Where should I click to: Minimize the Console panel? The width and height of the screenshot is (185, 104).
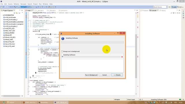tap(177, 10)
